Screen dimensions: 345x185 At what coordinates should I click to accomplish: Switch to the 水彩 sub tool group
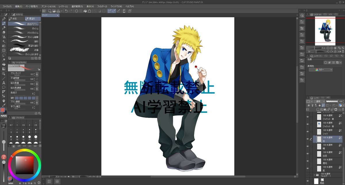16,19
